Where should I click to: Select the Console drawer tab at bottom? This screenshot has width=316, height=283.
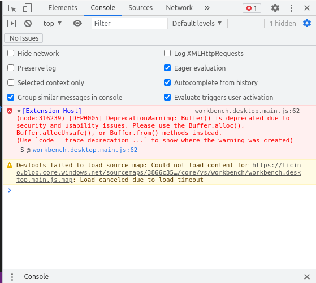(x=36, y=277)
